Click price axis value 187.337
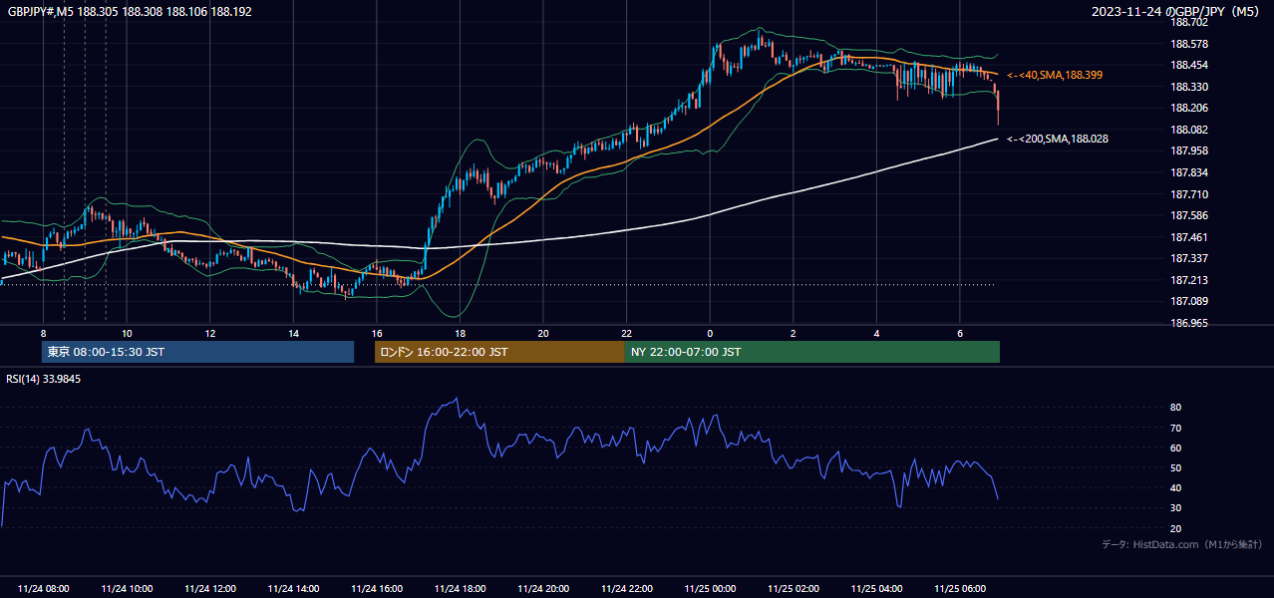The height and width of the screenshot is (598, 1274). [1189, 258]
